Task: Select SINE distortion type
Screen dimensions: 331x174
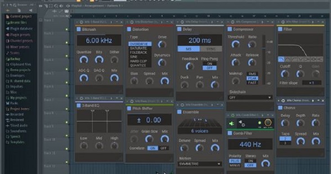Action: coord(140,57)
